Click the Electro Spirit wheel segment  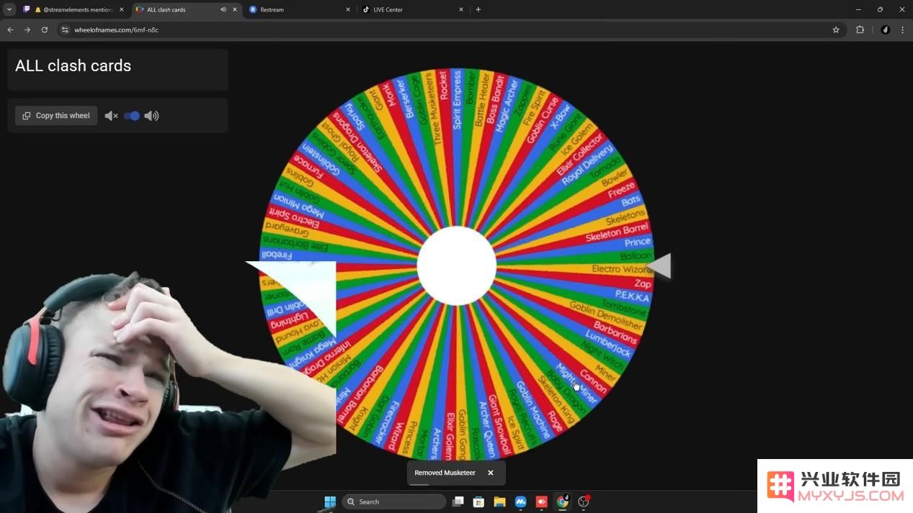(295, 219)
